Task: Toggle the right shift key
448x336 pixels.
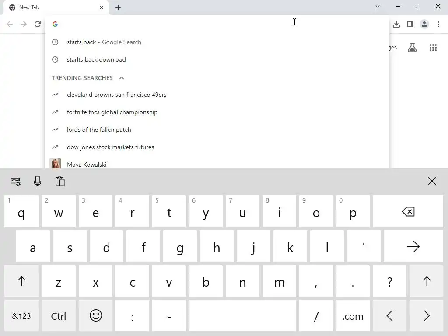Action: (426, 281)
